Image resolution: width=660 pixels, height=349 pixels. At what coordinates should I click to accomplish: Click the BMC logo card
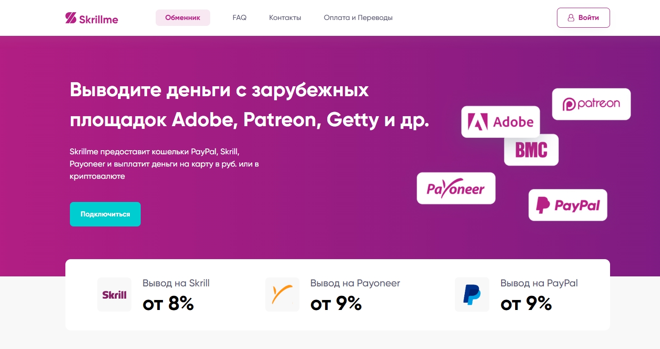[x=531, y=150]
